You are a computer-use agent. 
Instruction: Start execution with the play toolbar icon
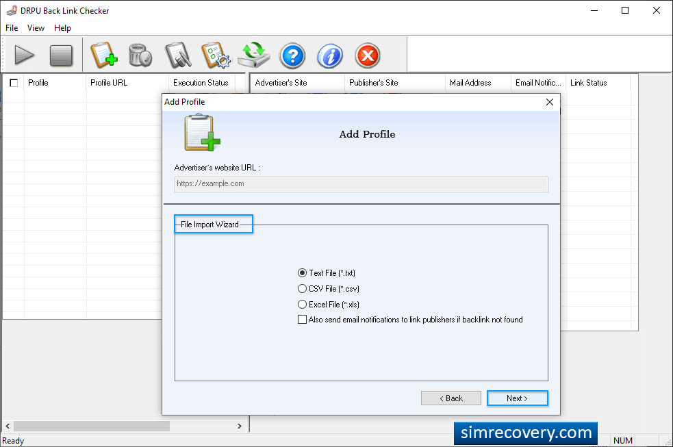coord(24,55)
